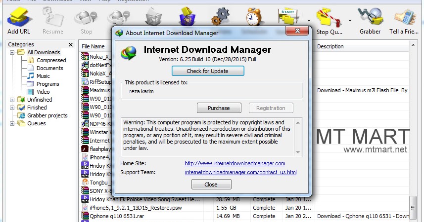Click the Tongbu_ file's icon in list
The width and height of the screenshot is (424, 222).
coord(85,183)
